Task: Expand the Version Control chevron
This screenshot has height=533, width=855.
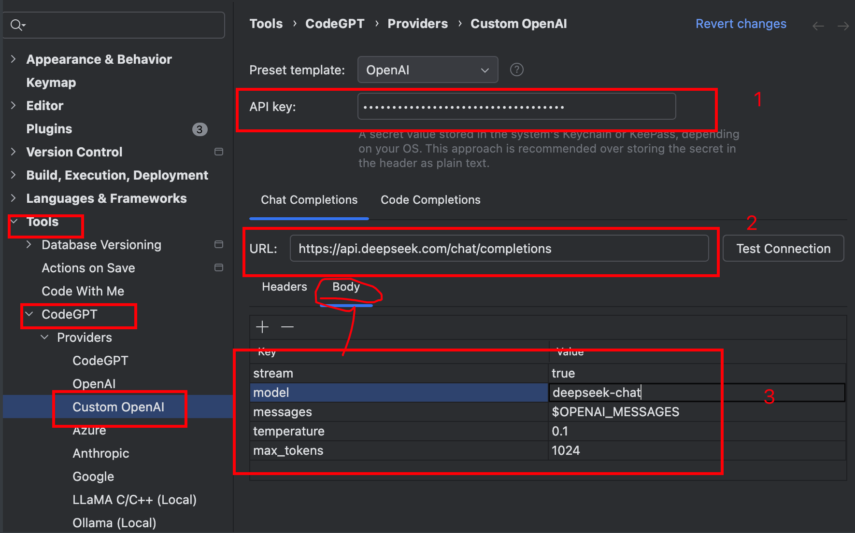Action: [14, 152]
